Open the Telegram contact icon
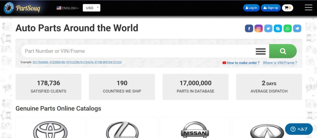 (x=297, y=28)
